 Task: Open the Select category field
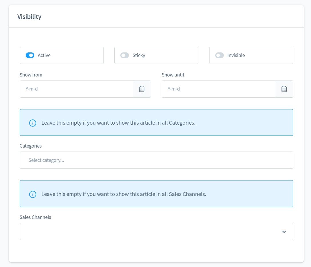[156, 160]
